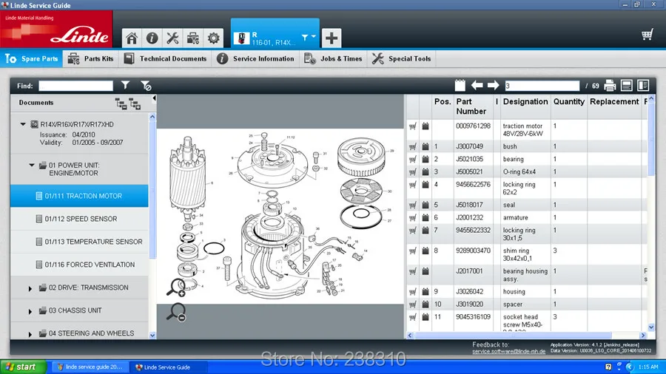Expand the 03 CHASSIS UNIT folder

click(x=30, y=311)
